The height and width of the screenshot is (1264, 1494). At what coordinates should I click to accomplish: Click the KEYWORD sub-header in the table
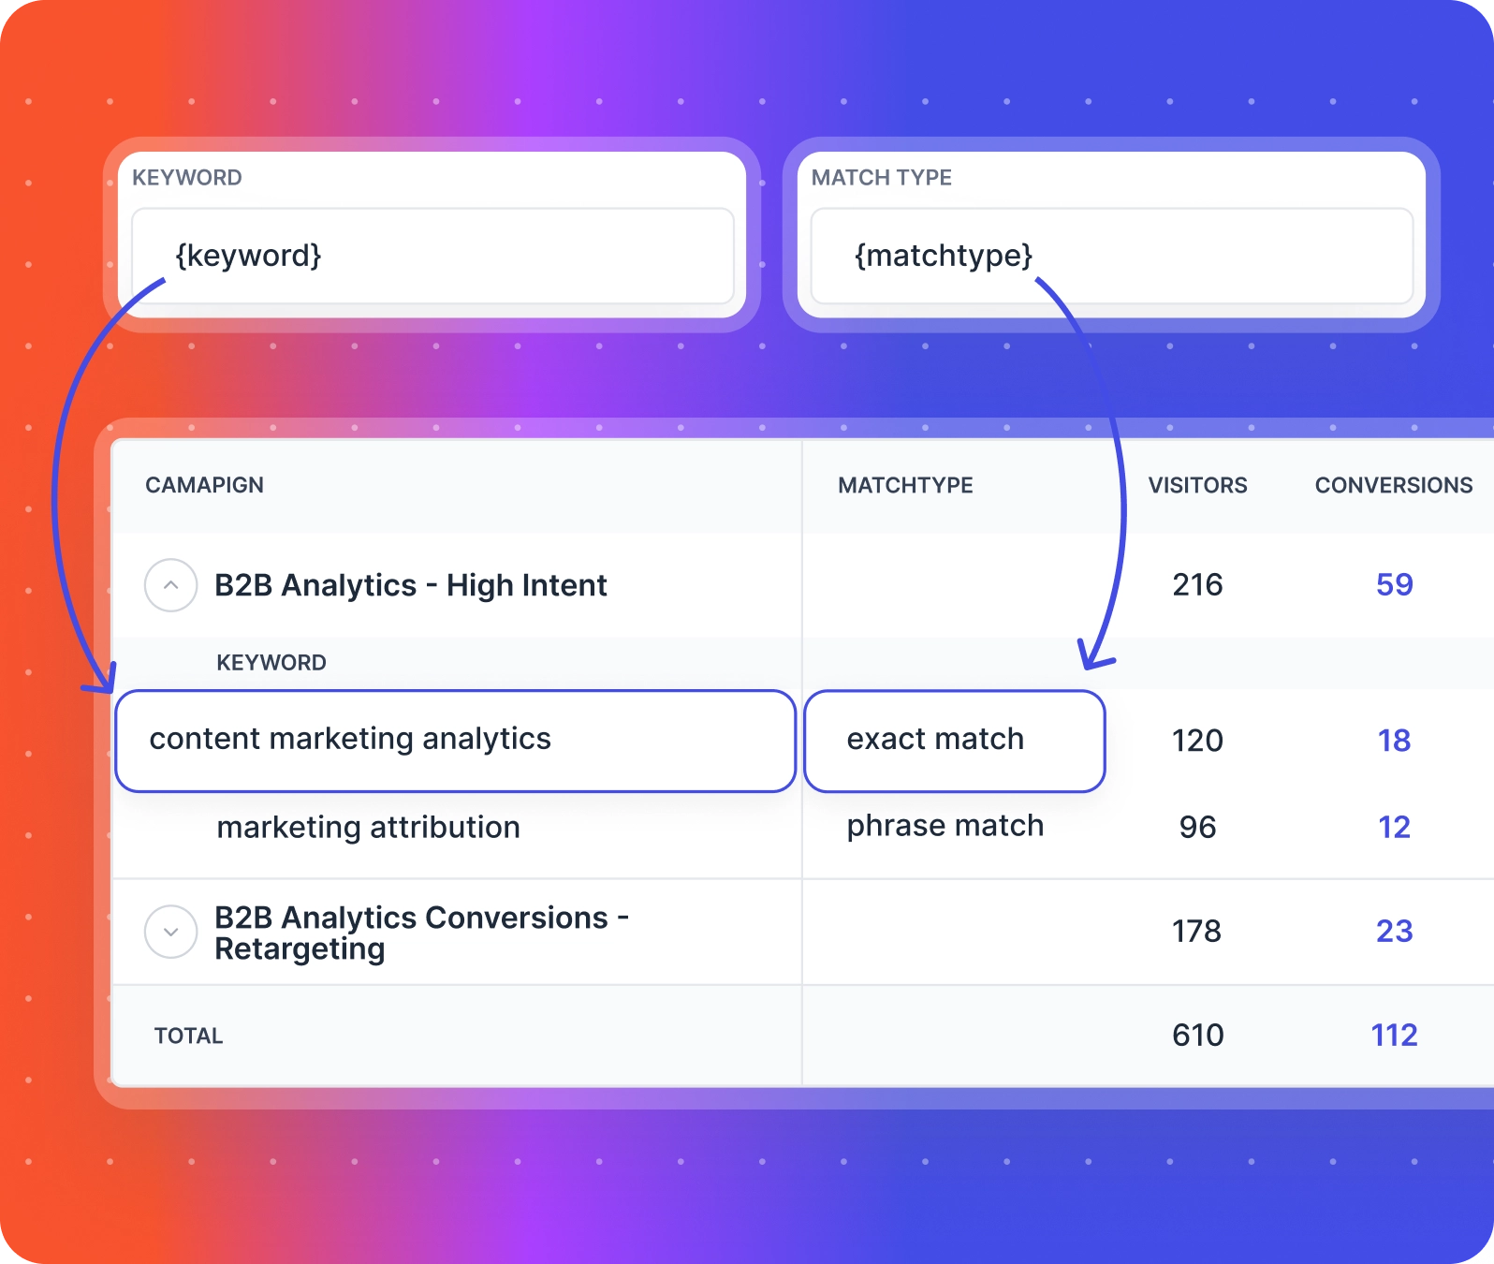click(x=271, y=663)
